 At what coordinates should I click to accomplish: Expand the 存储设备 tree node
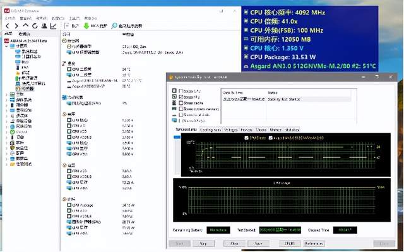(x=6, y=121)
